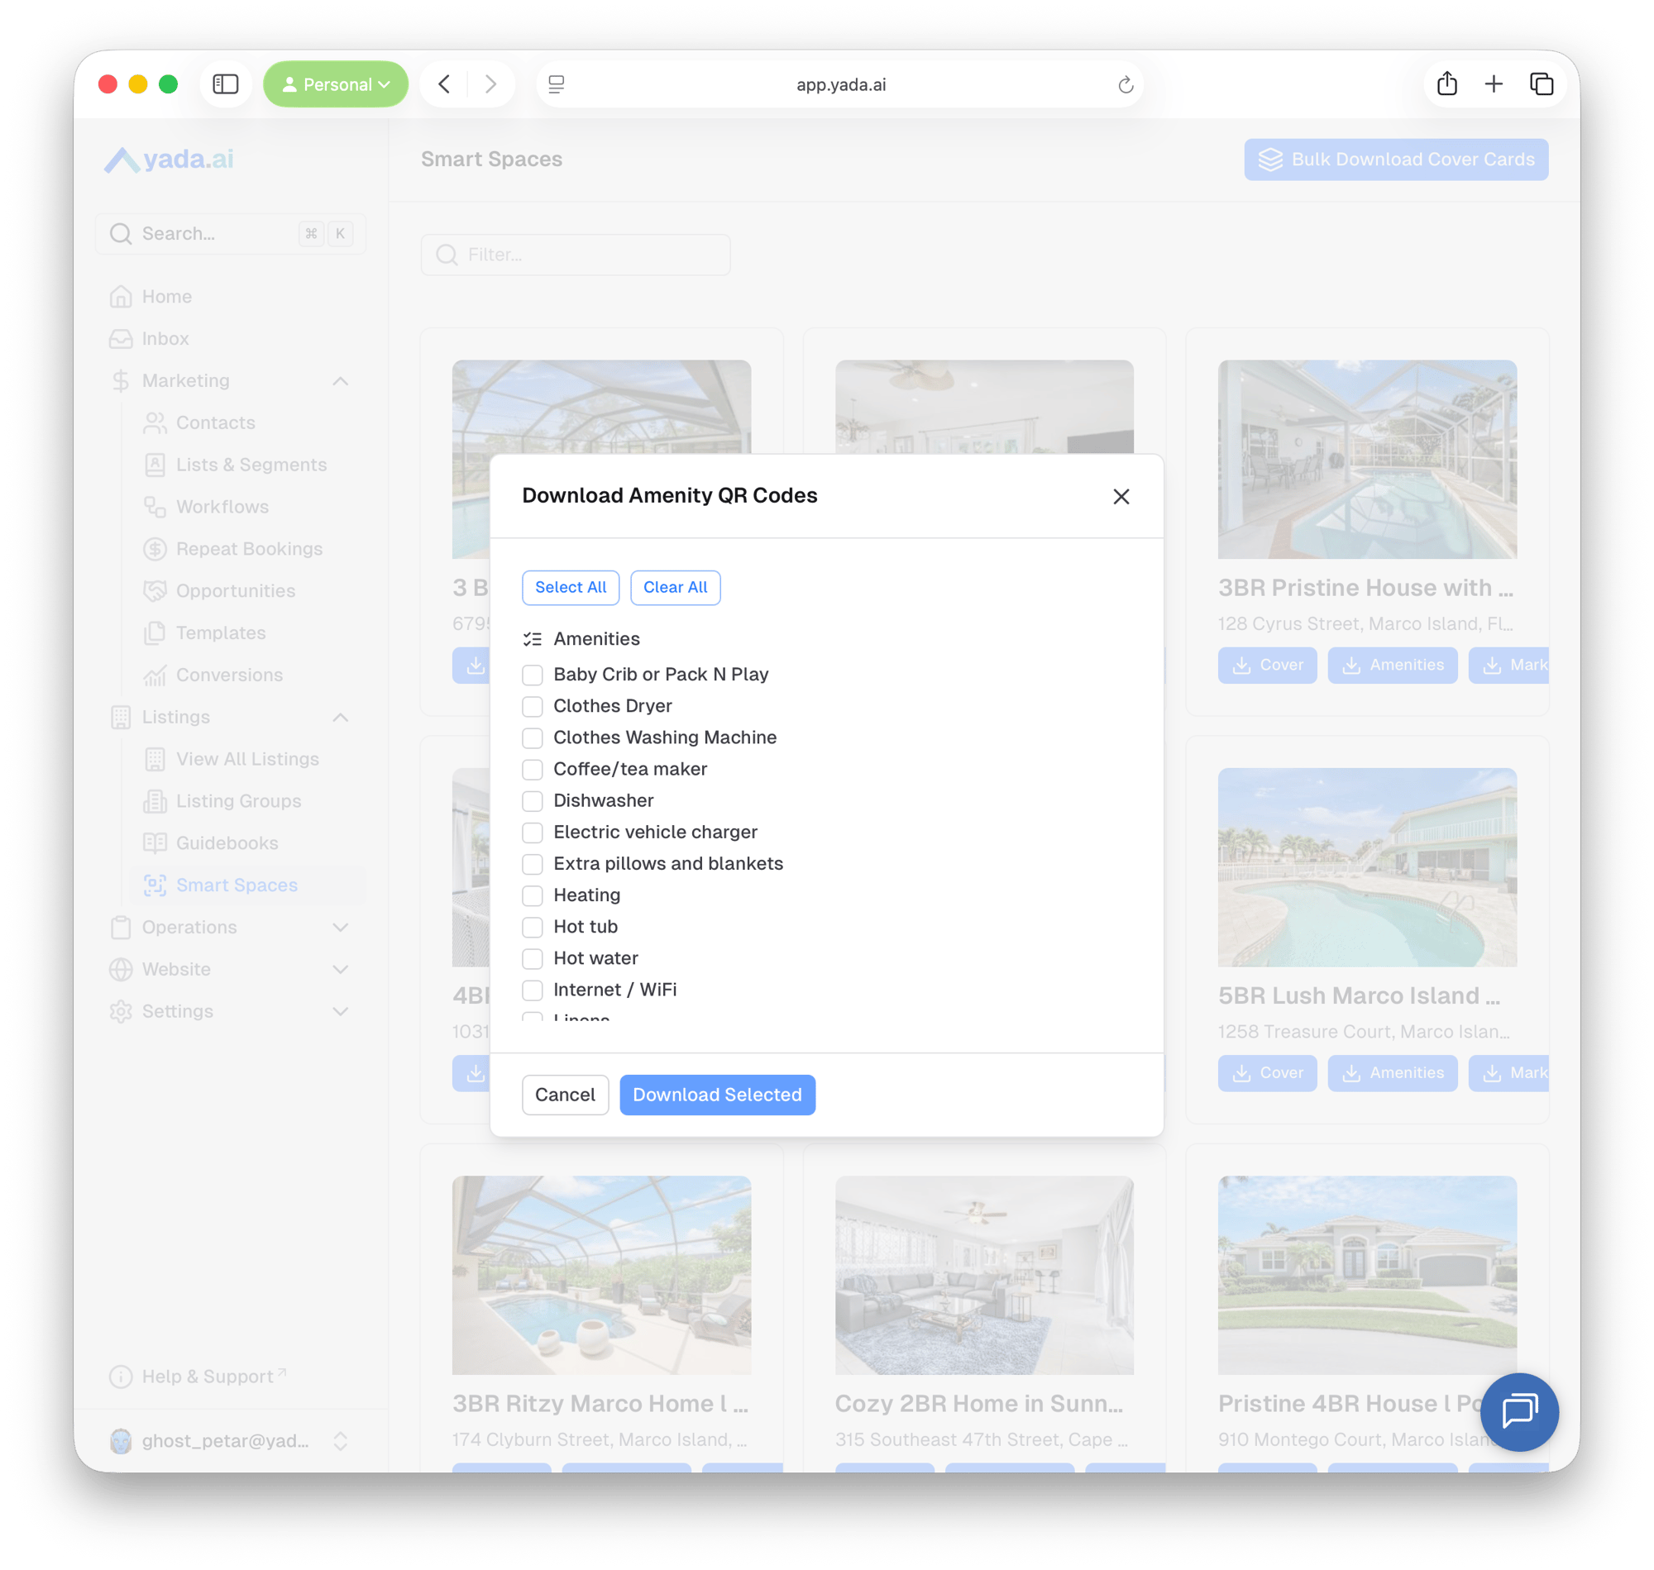
Task: Go to Inbox in sidebar
Action: click(165, 339)
